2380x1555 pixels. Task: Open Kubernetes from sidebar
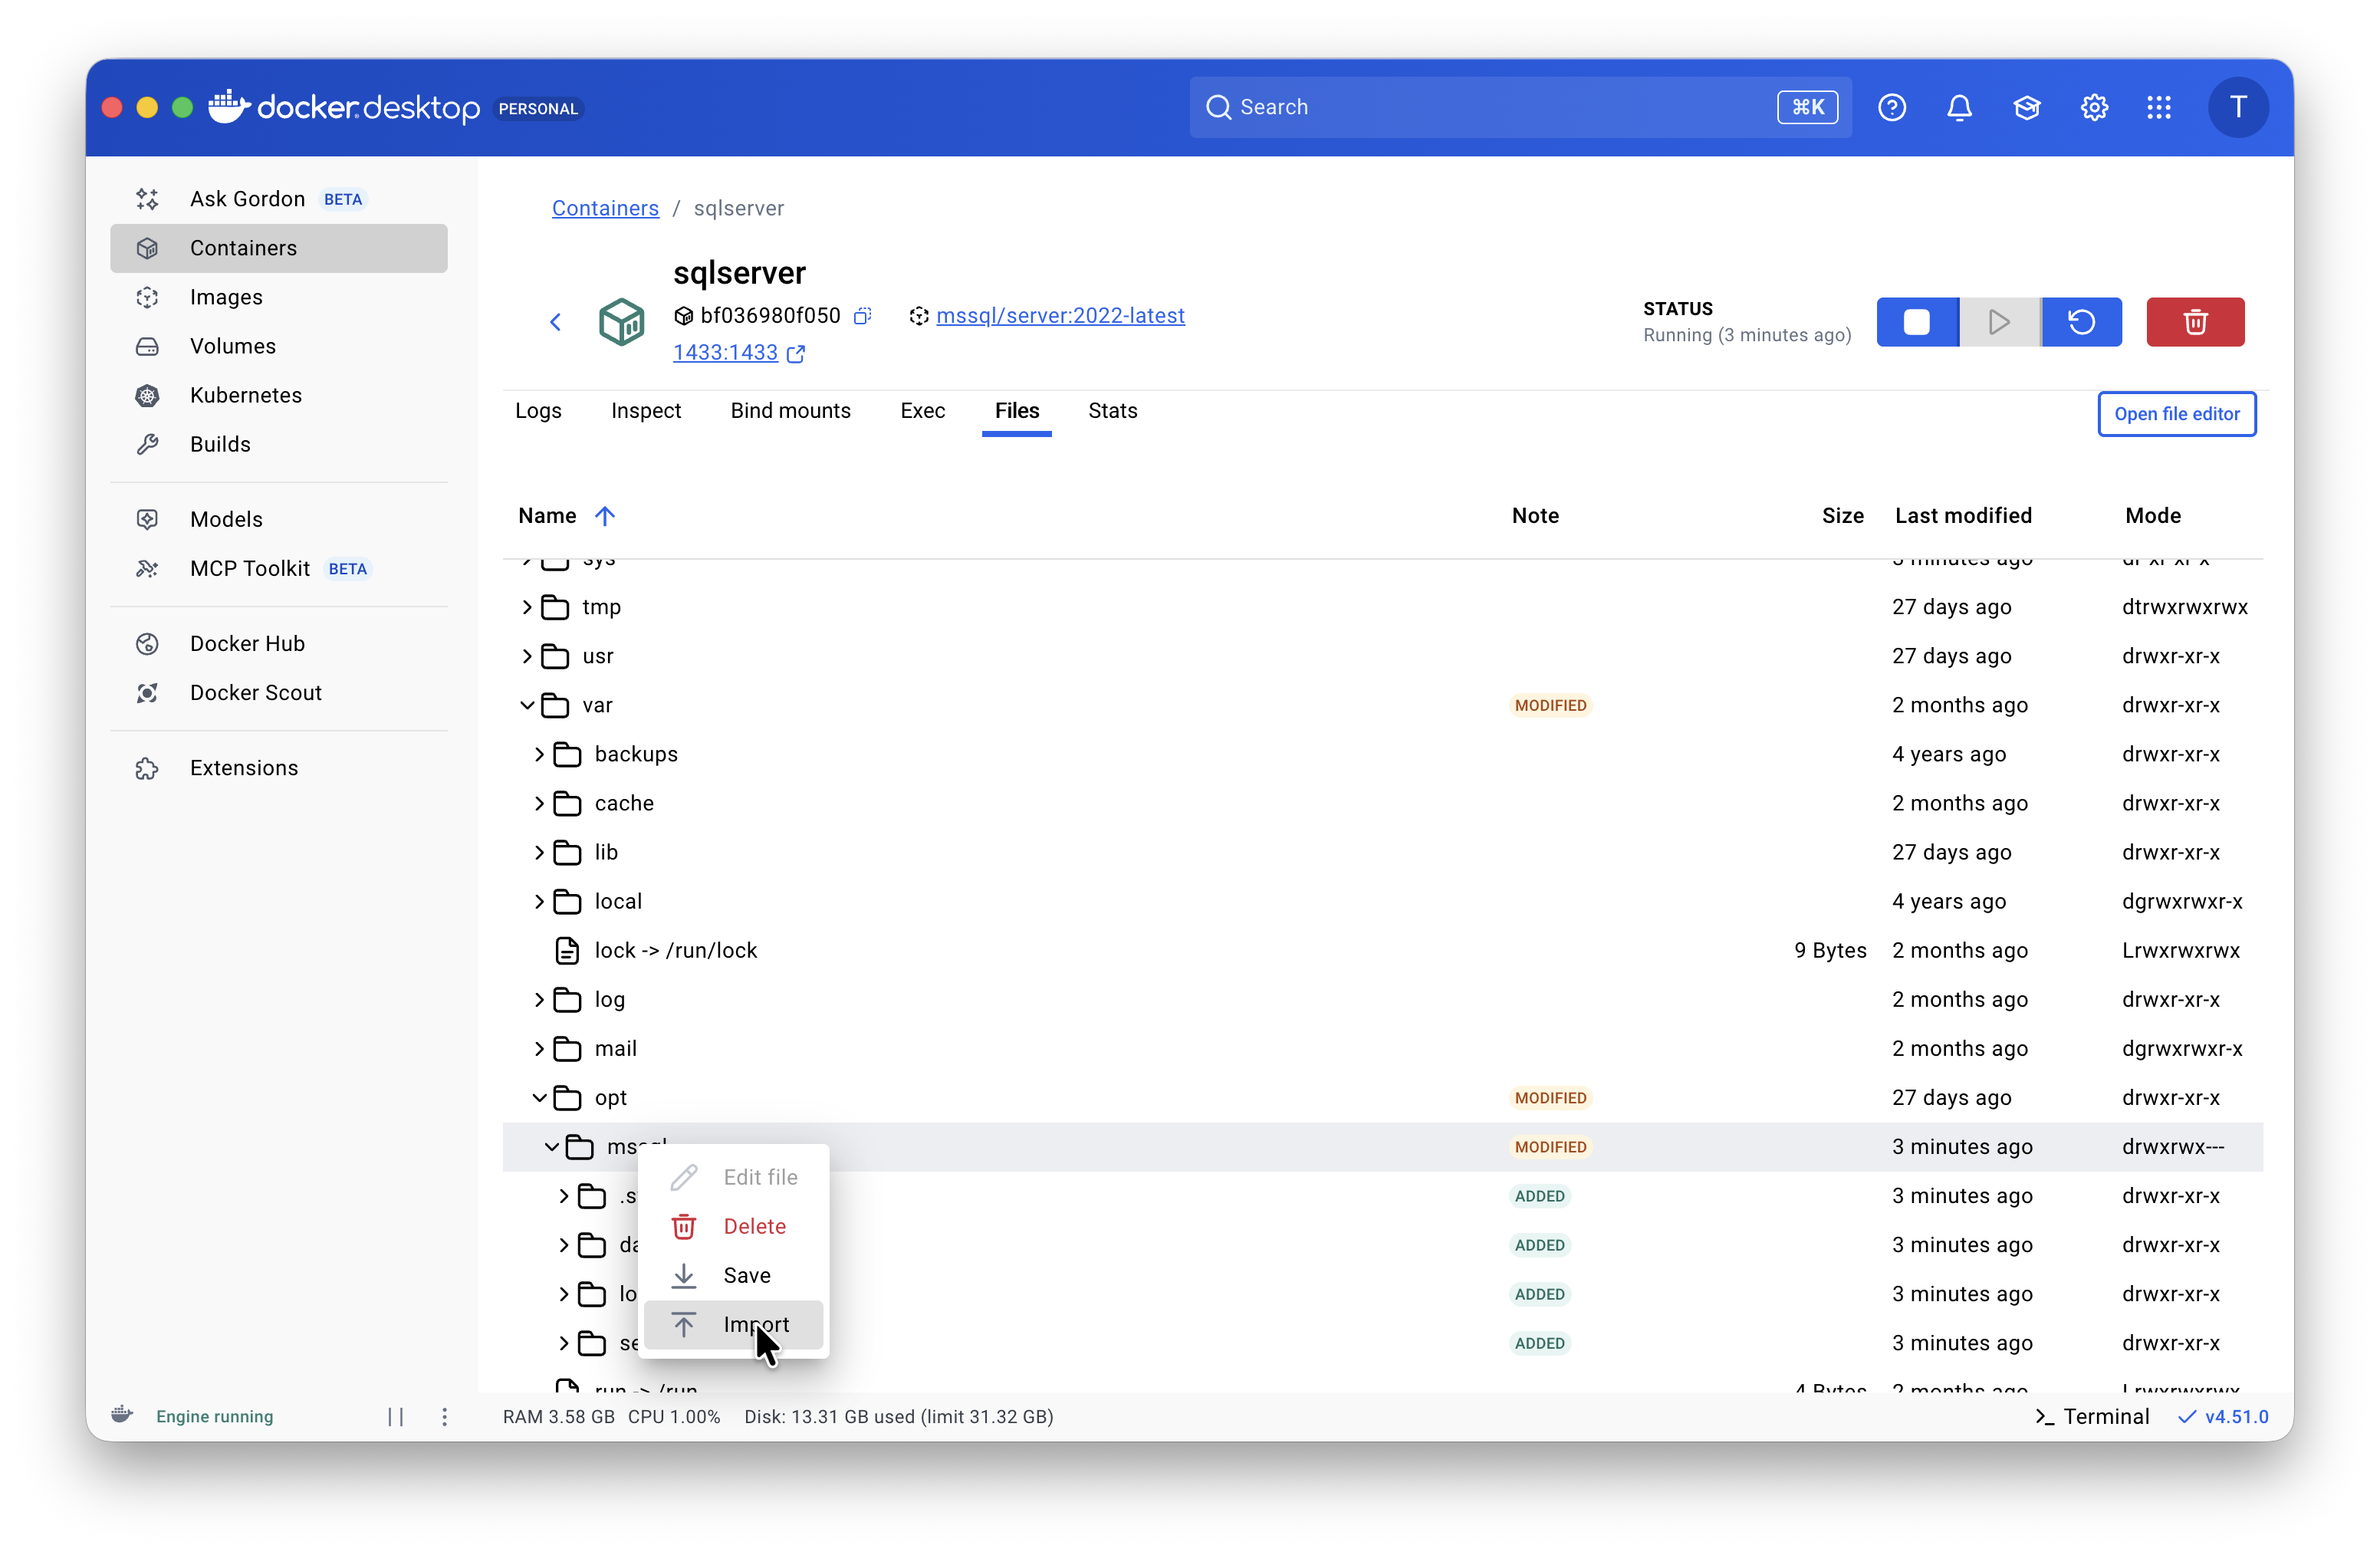pos(278,395)
